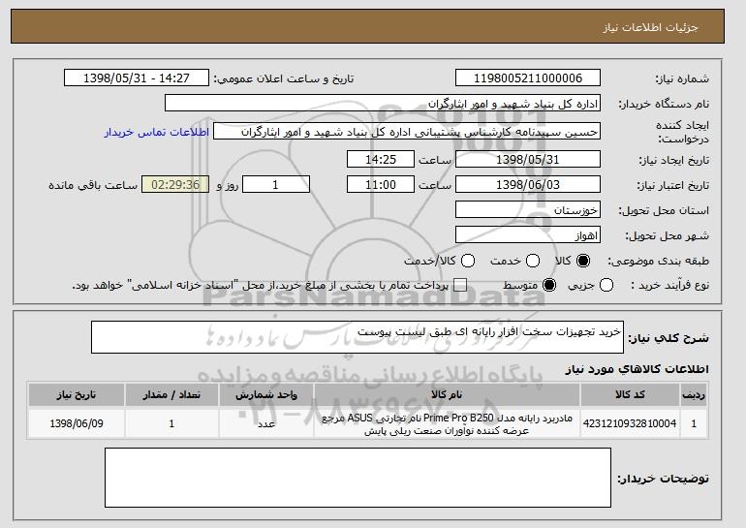Click the شرح کلی نیاز label

[x=668, y=338]
